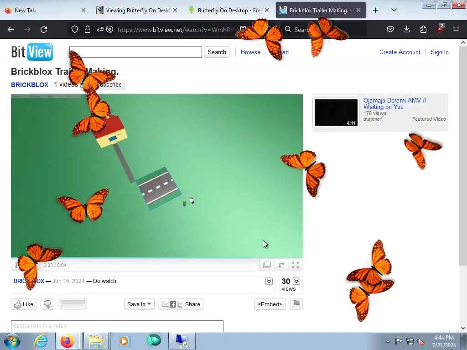Click the thumbs-down dislike button
Screen dimensions: 467x350
coord(47,304)
